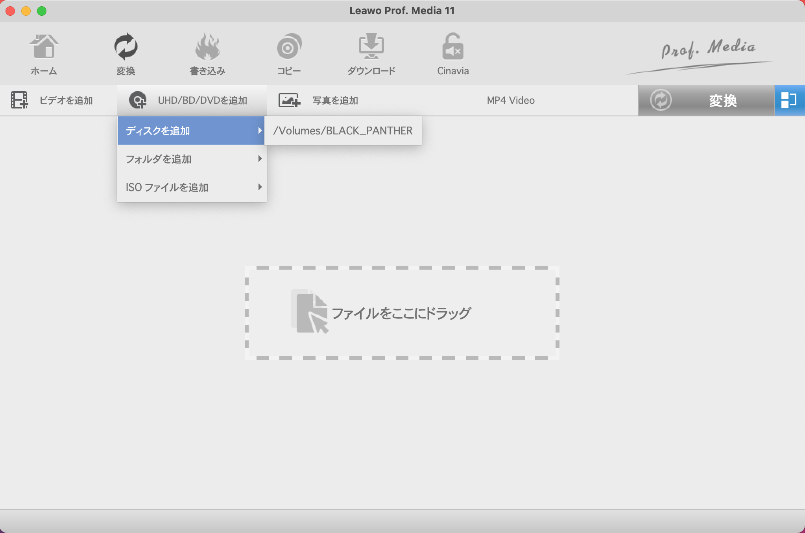Close the window with red button

[x=11, y=11]
